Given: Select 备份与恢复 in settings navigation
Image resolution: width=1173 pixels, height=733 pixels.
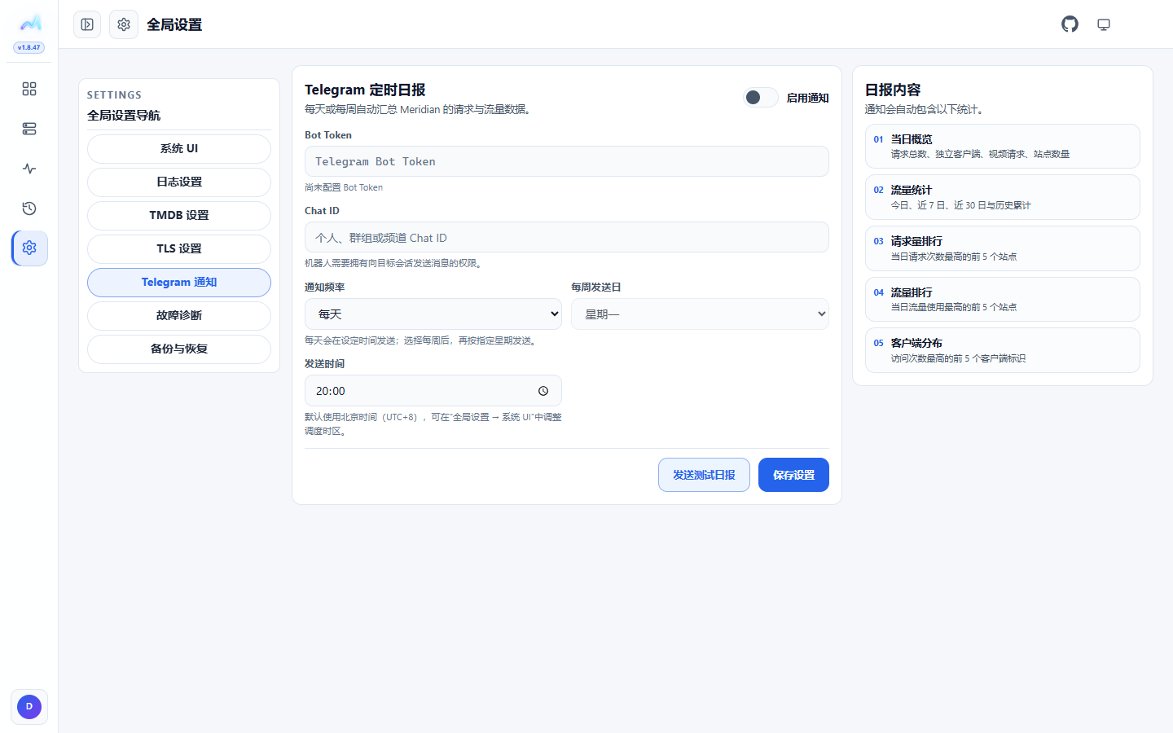Looking at the screenshot, I should click(x=179, y=349).
